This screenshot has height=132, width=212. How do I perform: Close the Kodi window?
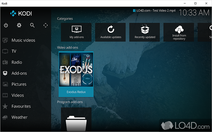tap(206, 3)
